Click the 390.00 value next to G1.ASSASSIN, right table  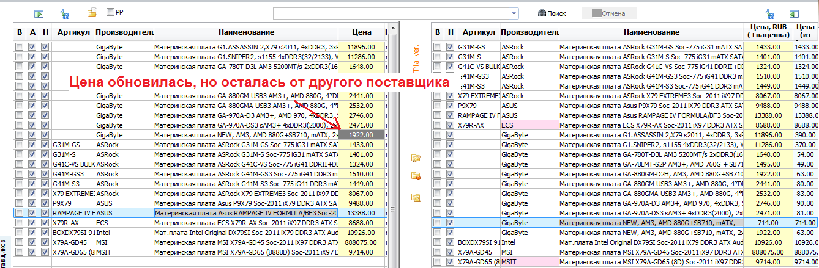[x=806, y=135]
